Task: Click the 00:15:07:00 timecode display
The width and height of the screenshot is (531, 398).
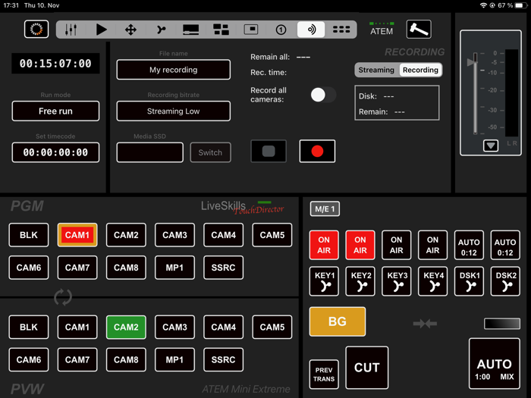Action: [55, 63]
